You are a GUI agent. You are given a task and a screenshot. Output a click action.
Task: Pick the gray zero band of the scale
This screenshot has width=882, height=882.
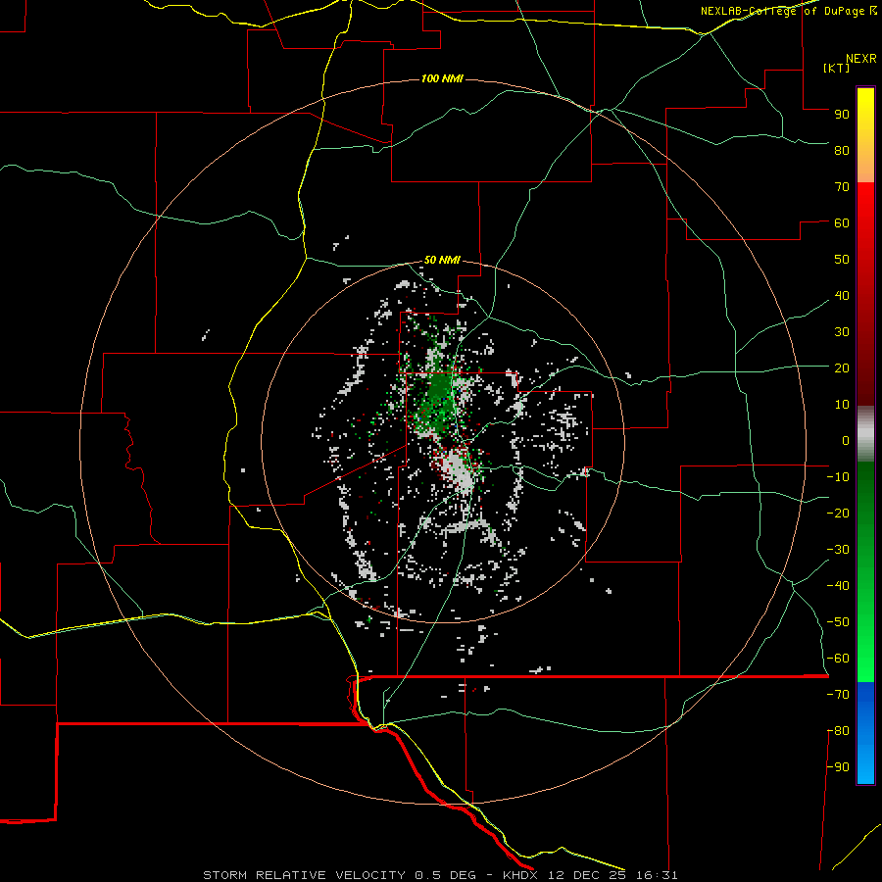[865, 434]
